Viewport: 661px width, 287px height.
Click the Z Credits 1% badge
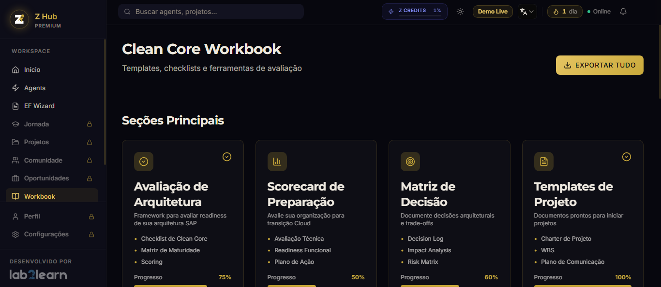click(415, 12)
